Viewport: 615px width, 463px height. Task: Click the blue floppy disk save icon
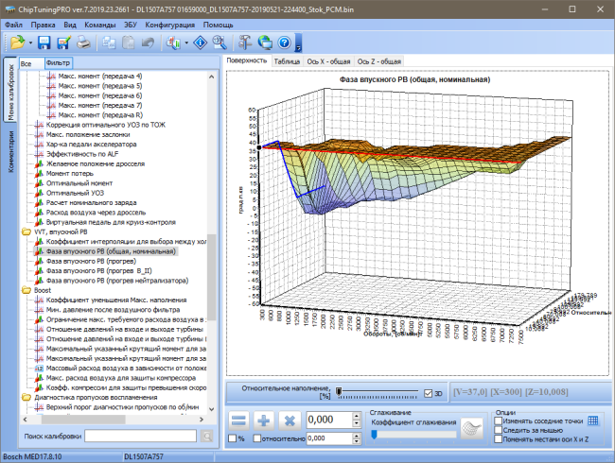click(x=44, y=43)
